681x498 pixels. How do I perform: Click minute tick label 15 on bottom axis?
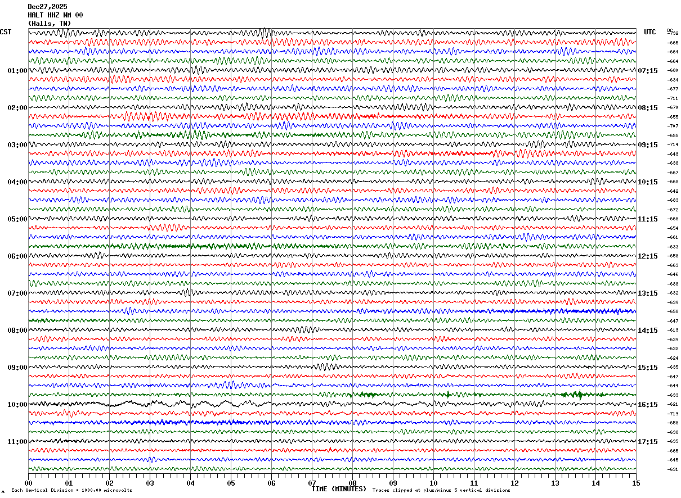coord(636,483)
